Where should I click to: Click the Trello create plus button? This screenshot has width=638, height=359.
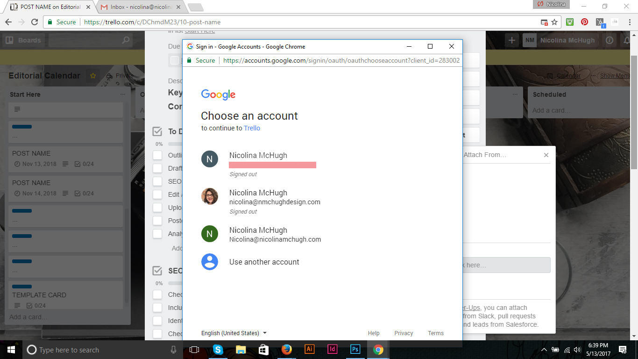pos(512,40)
